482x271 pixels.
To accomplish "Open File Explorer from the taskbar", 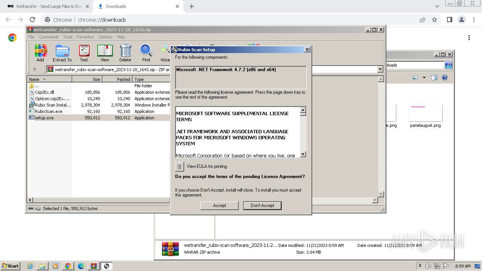I will (43, 266).
